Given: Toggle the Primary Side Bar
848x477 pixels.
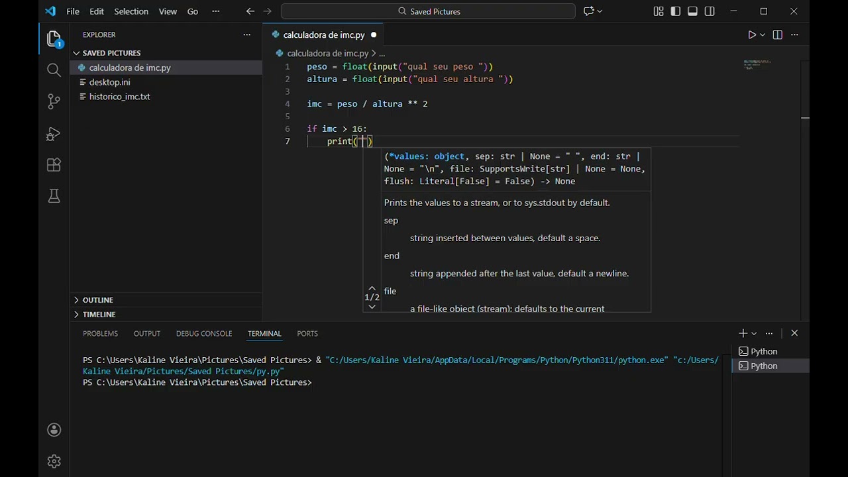Looking at the screenshot, I should point(676,11).
